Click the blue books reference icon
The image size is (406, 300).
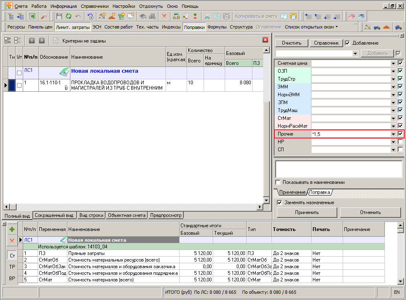pos(361,16)
